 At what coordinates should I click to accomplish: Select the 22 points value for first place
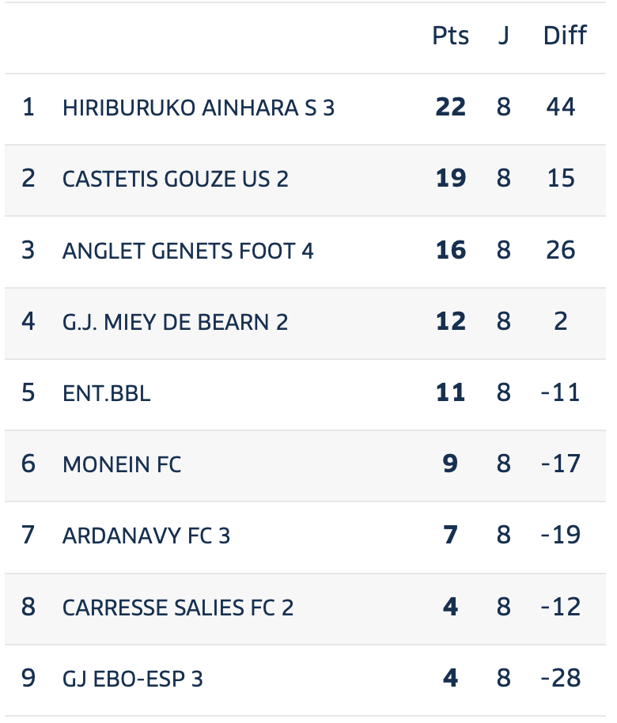[451, 107]
